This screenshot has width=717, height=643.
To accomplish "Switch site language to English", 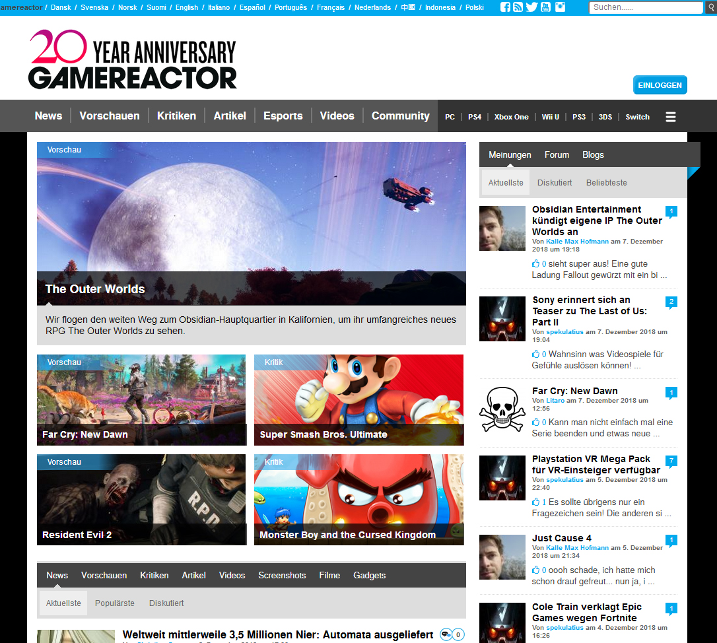I will (x=187, y=7).
